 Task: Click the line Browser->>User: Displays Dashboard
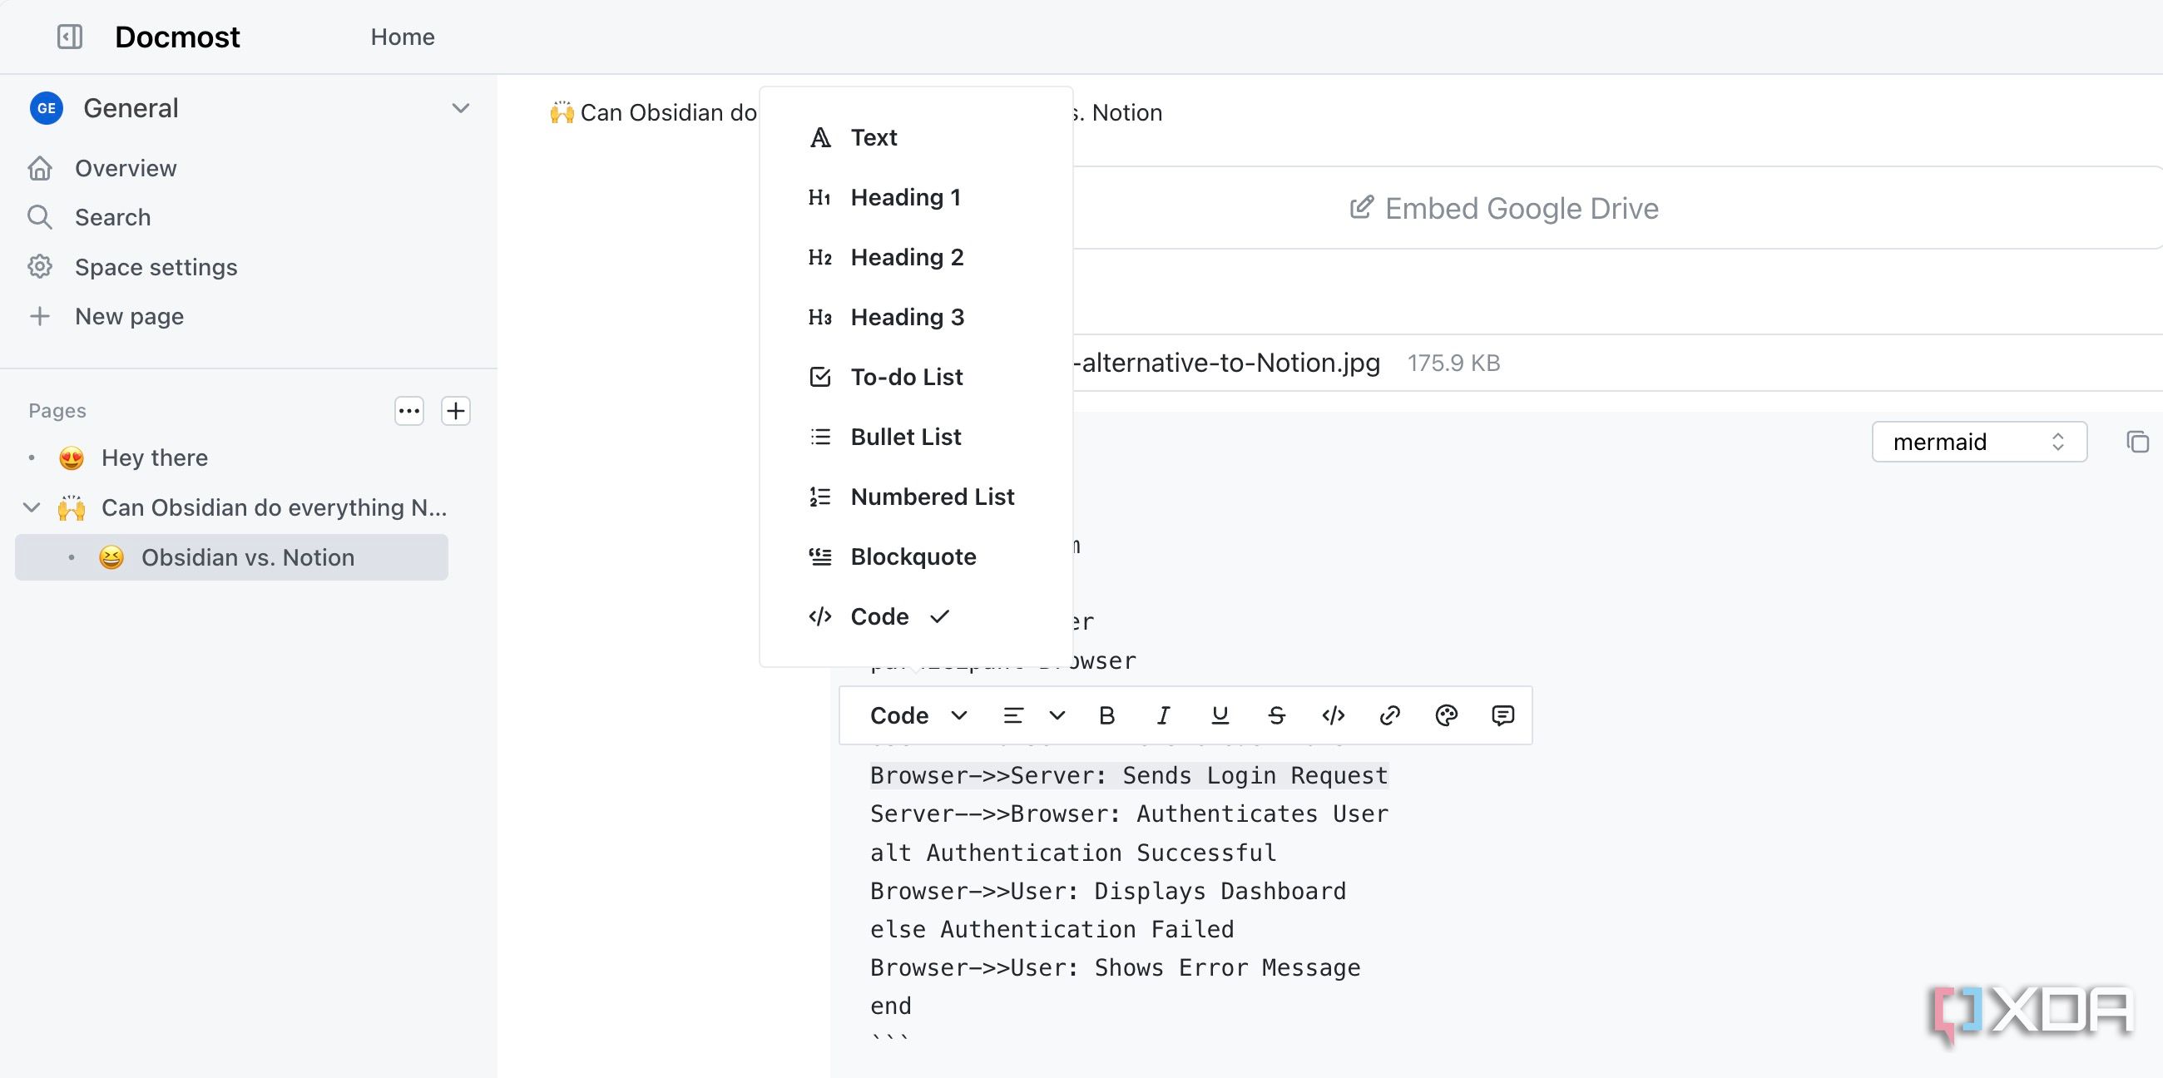point(1107,892)
